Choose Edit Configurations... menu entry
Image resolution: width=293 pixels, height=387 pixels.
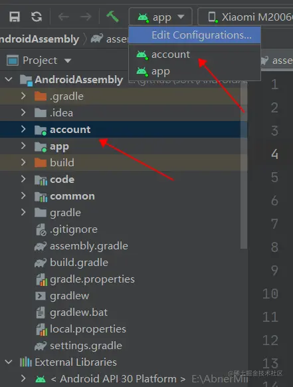pyautogui.click(x=195, y=35)
